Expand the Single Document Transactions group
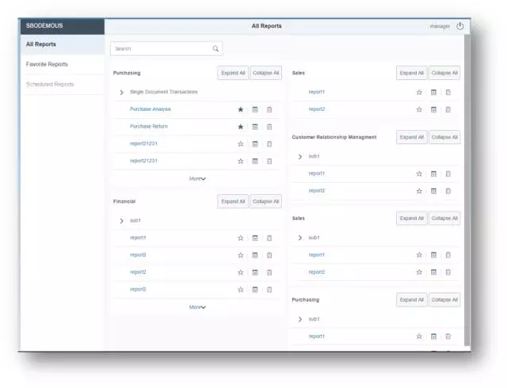This screenshot has height=388, width=507. [x=121, y=93]
